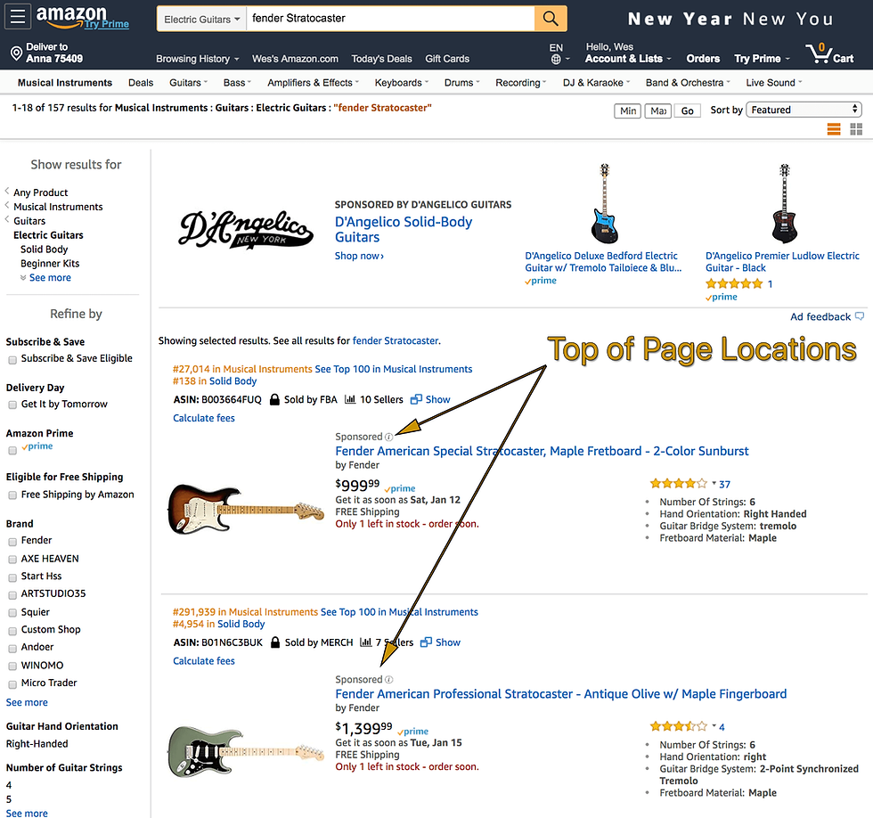The width and height of the screenshot is (873, 818).
Task: Open the hamburger navigation menu
Action: (x=18, y=17)
